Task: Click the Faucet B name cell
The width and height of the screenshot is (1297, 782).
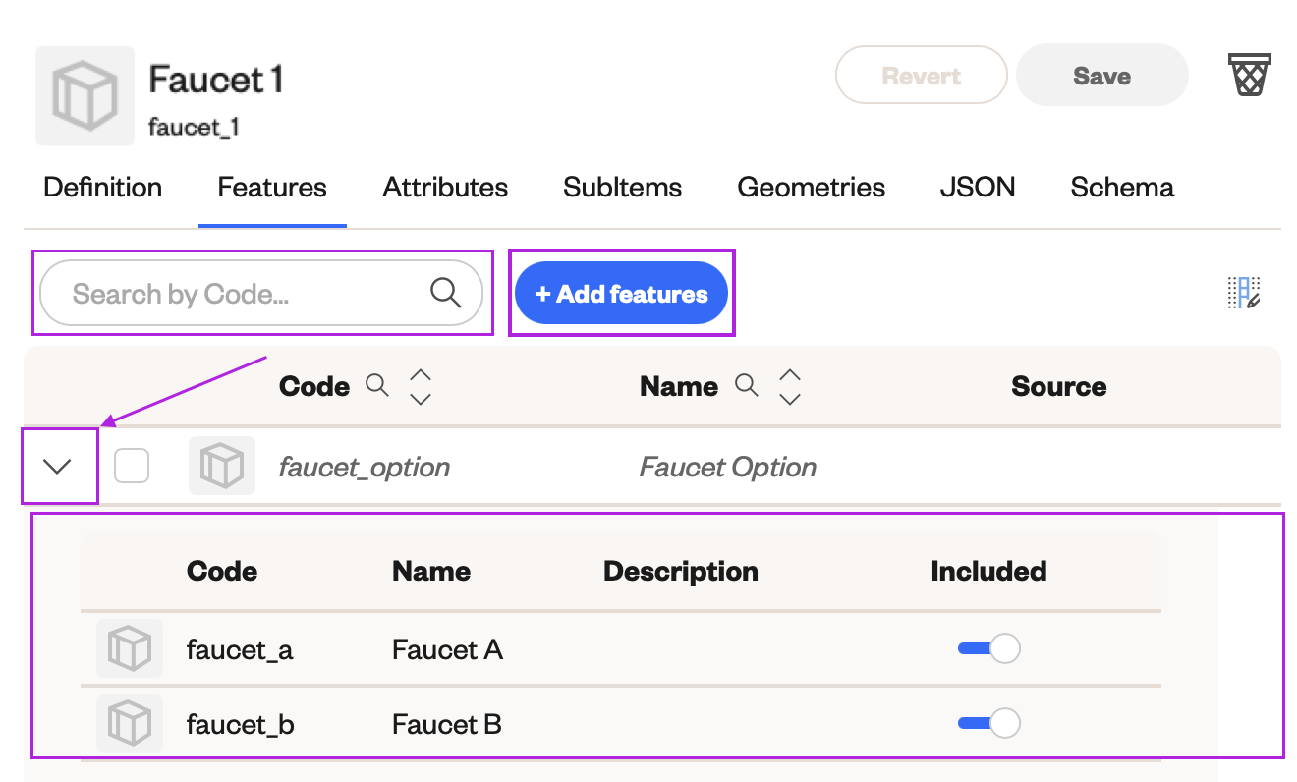Action: 447,725
